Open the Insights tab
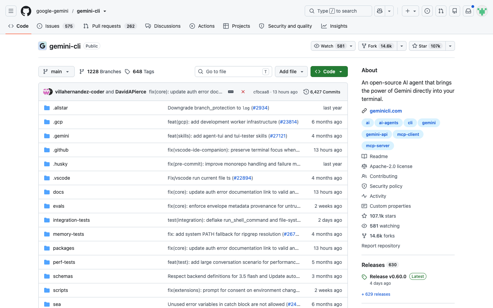 334,26
